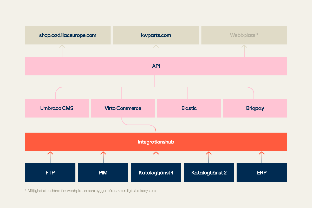Select the PIM source box
This screenshot has height=208, width=312.
point(103,173)
